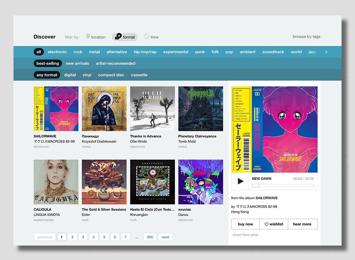Viewport: 355px width, 260px height.
Task: Select the 'all' genre pill
Action: [x=39, y=52]
